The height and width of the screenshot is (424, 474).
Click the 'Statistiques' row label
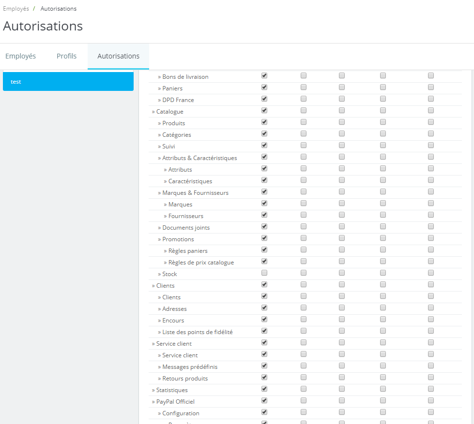[x=172, y=390]
